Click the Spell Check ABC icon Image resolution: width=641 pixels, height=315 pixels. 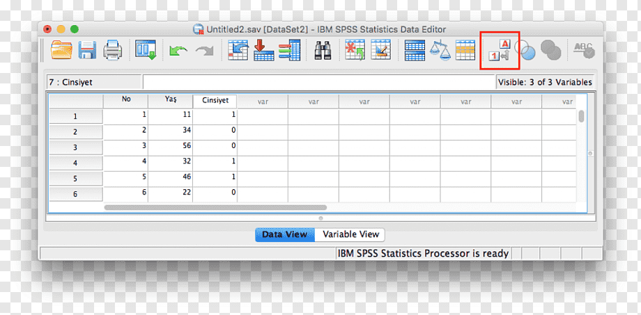tap(583, 51)
